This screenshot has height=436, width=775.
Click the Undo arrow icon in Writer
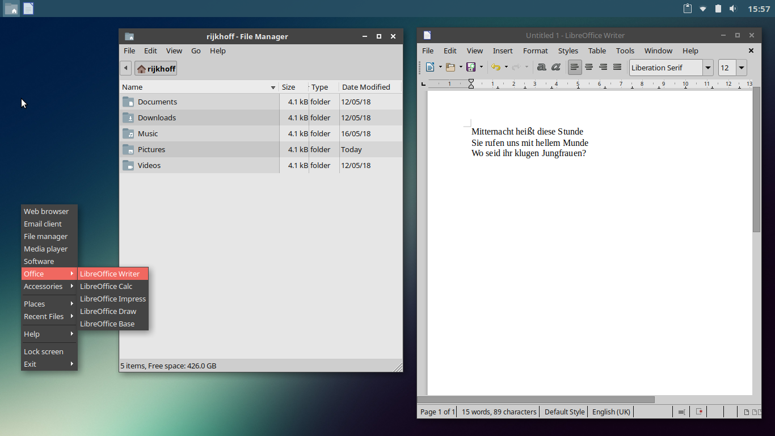[x=496, y=67]
